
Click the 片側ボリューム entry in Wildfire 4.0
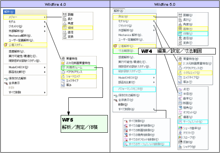79,68
